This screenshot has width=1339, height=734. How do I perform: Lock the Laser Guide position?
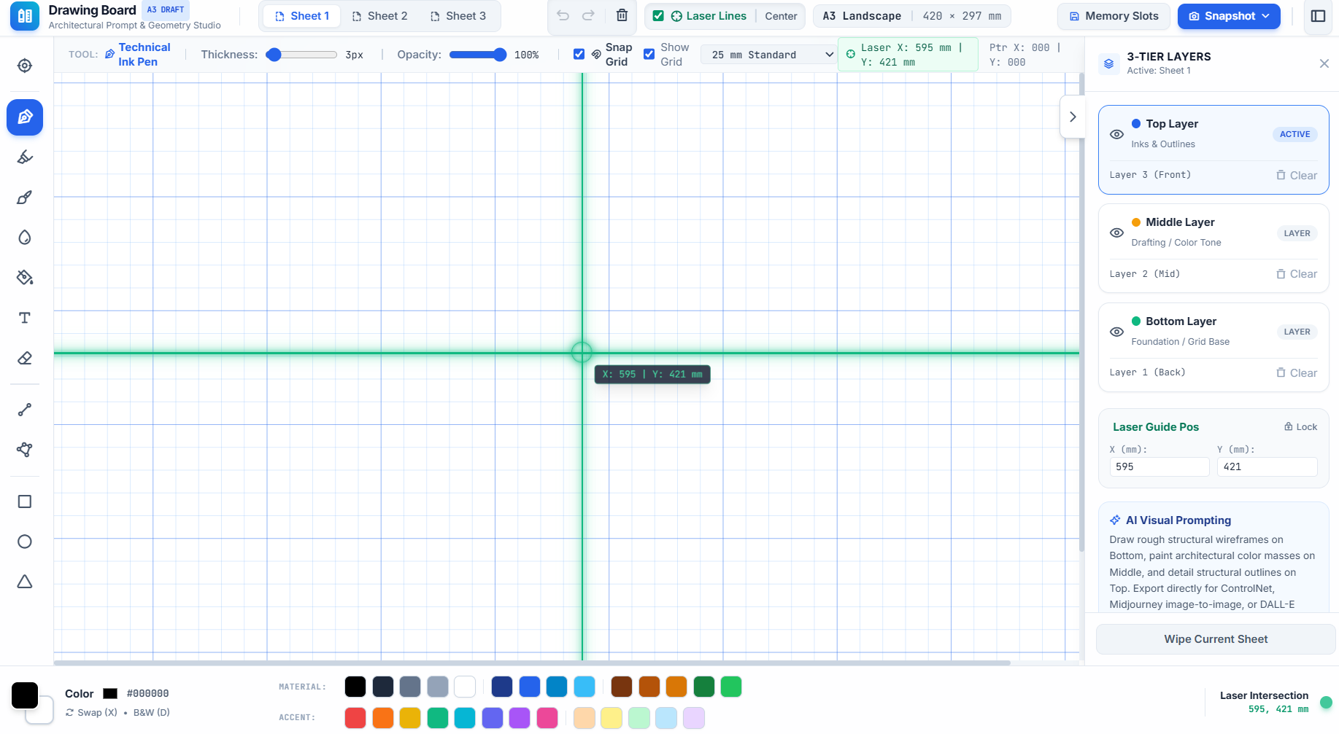[1300, 427]
